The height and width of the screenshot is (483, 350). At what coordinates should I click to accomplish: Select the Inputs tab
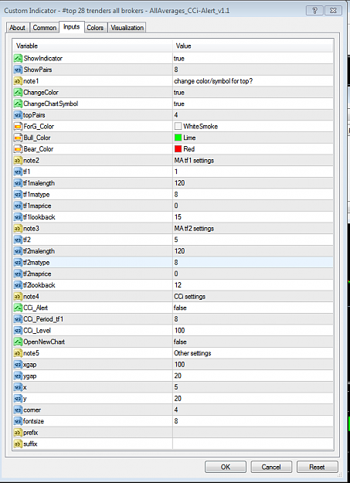pos(72,27)
